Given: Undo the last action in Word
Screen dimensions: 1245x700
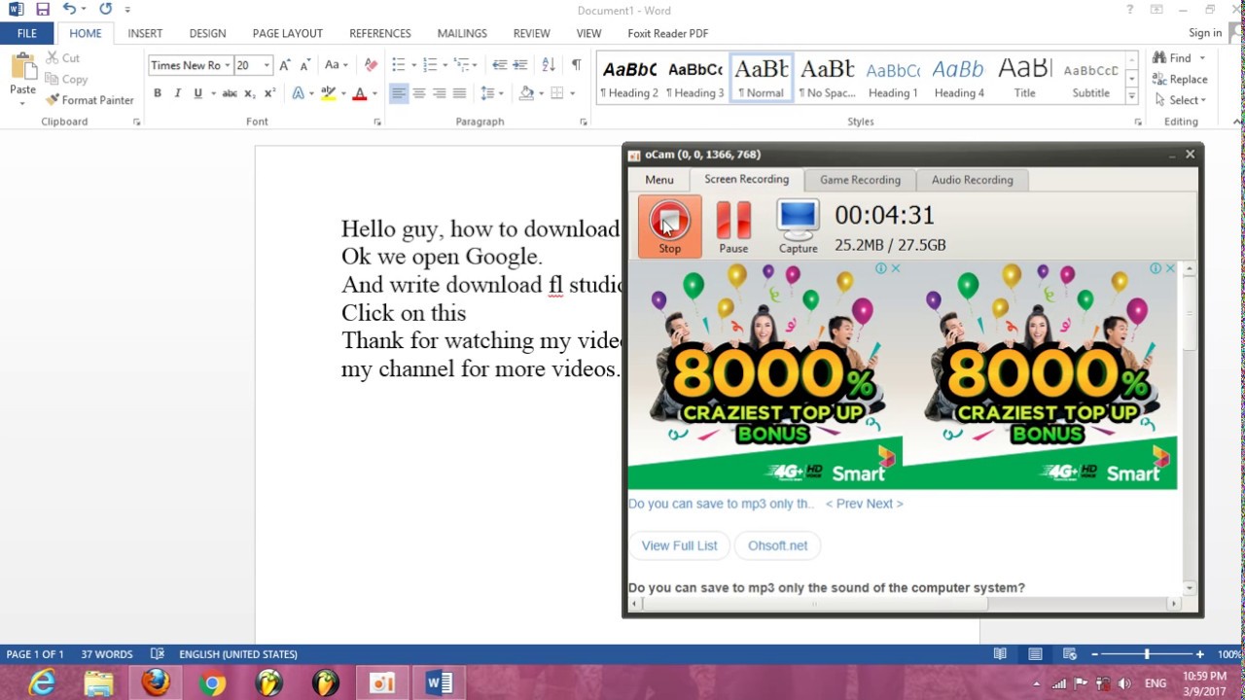Looking at the screenshot, I should pyautogui.click(x=69, y=10).
